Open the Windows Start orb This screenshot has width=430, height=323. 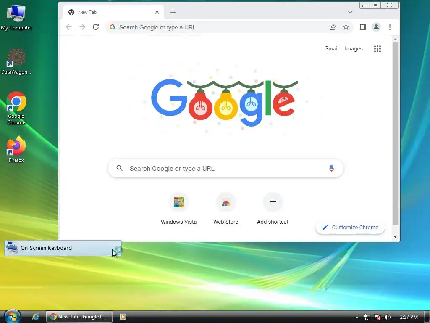pos(12,316)
